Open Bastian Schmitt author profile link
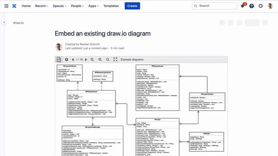 coord(90,44)
